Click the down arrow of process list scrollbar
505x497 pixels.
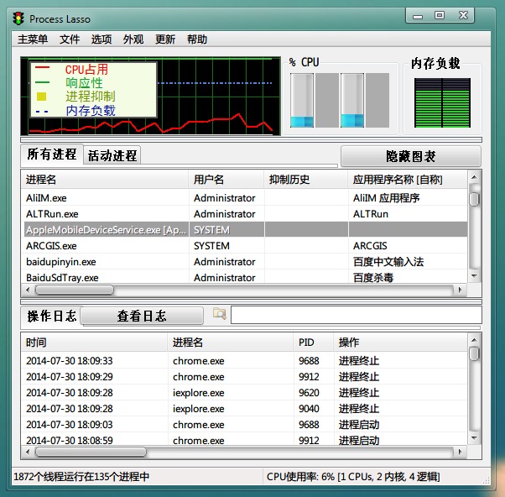click(474, 276)
